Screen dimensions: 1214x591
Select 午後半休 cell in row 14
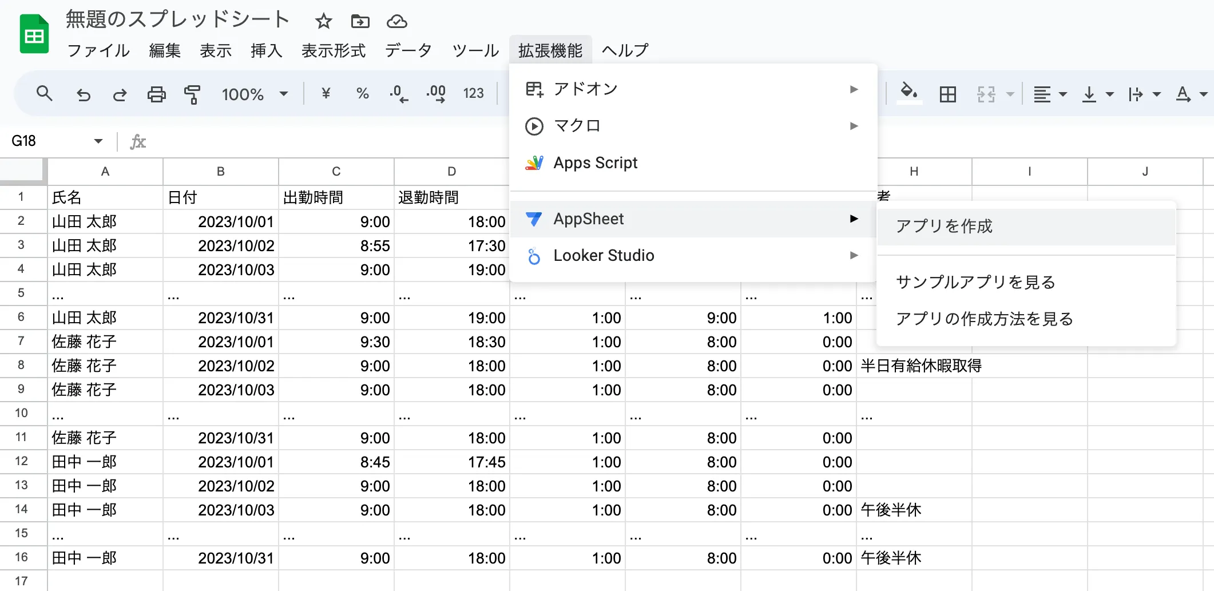914,510
